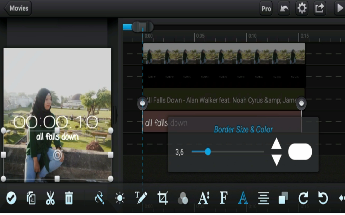The image size is (345, 215).
Task: Rotate counter-clockwise icon in bottom toolbar
Action: (323, 198)
